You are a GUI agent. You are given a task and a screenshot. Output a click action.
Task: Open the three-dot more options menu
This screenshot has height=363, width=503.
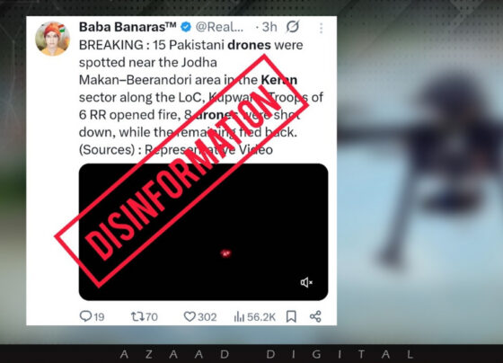click(321, 28)
